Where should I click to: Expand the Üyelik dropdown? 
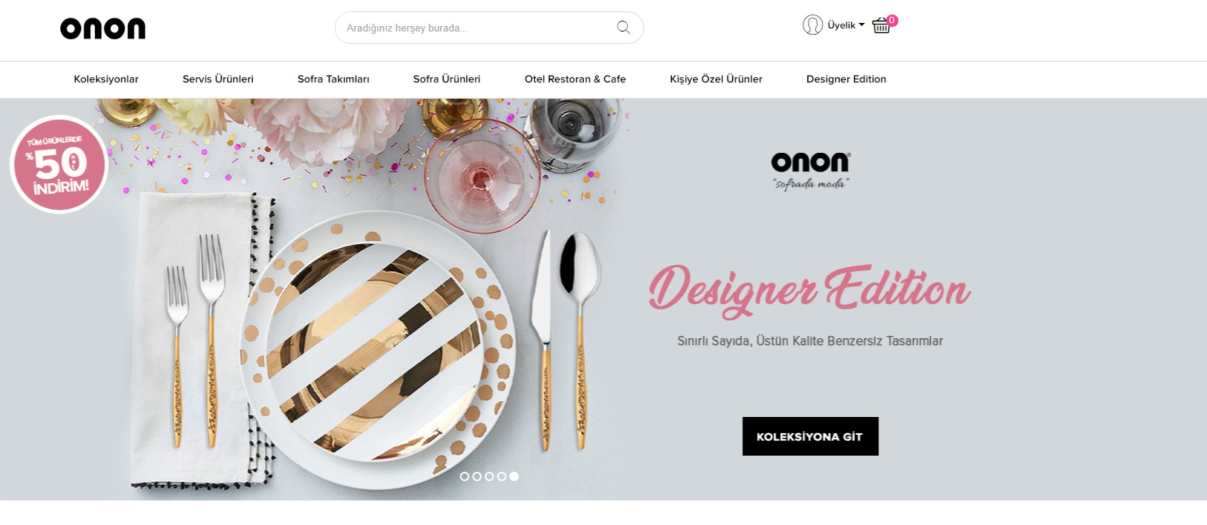tap(846, 25)
